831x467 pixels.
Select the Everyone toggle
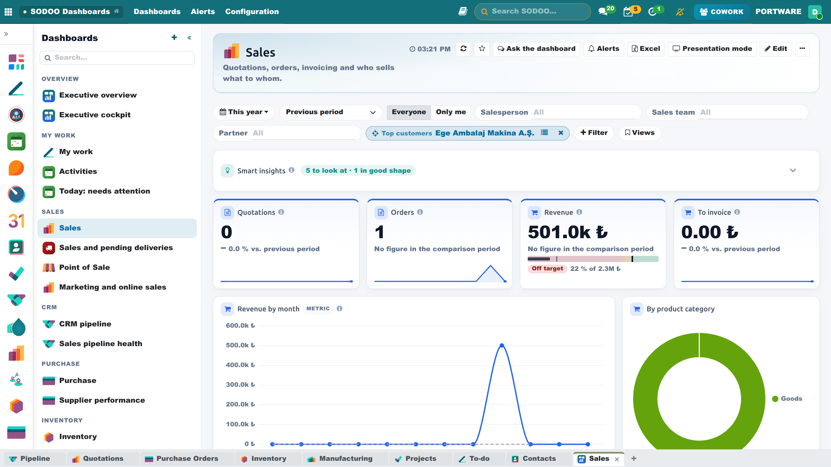pos(409,112)
